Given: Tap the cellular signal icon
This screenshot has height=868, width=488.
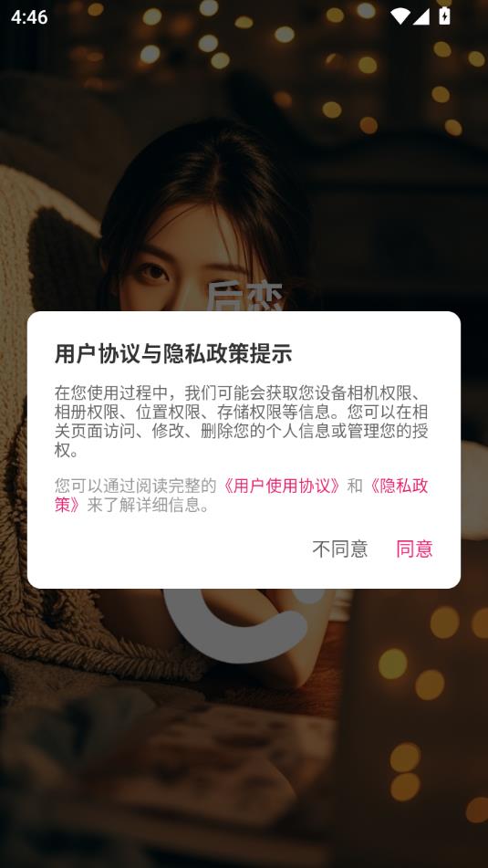Looking at the screenshot, I should point(421,16).
